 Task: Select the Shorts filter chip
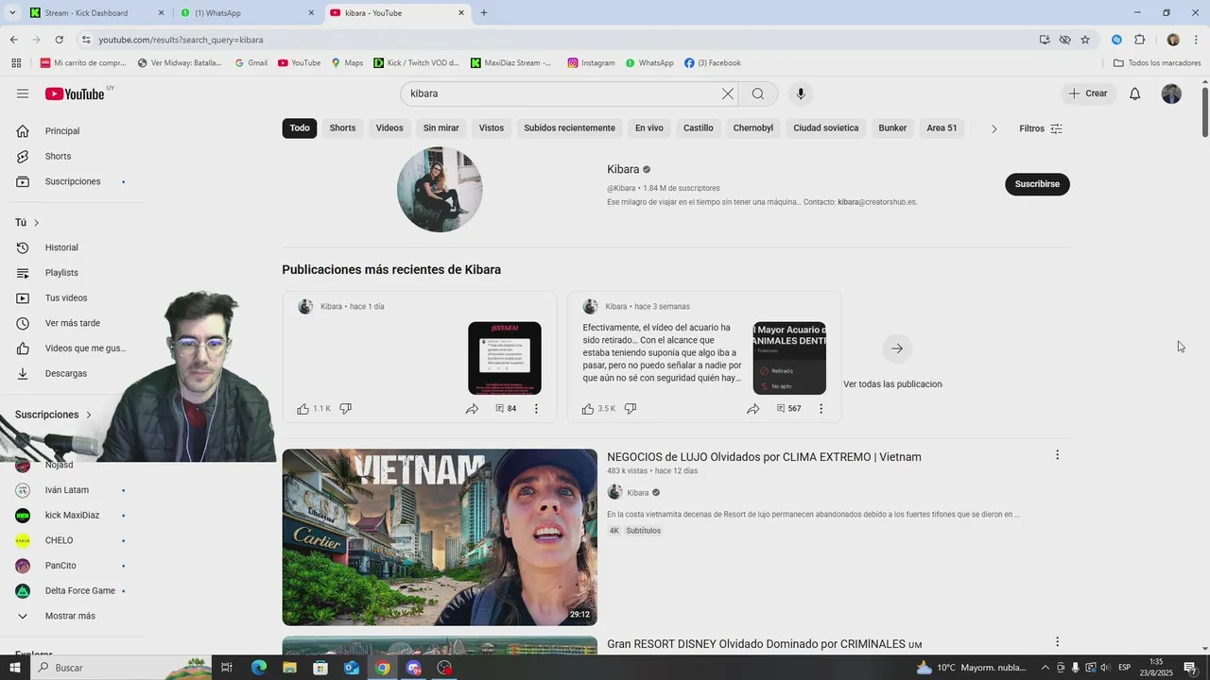[x=342, y=128]
